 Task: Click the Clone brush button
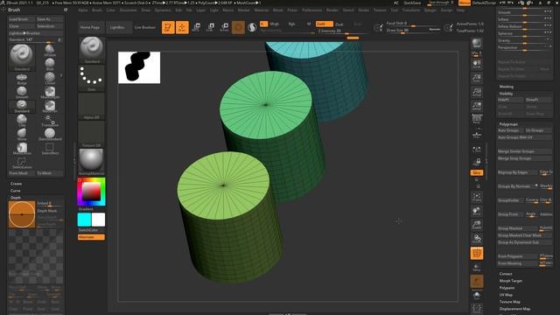(x=22, y=26)
